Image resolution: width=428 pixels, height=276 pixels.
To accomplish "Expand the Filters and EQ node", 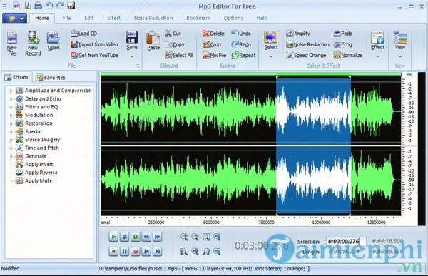I will click(x=11, y=107).
